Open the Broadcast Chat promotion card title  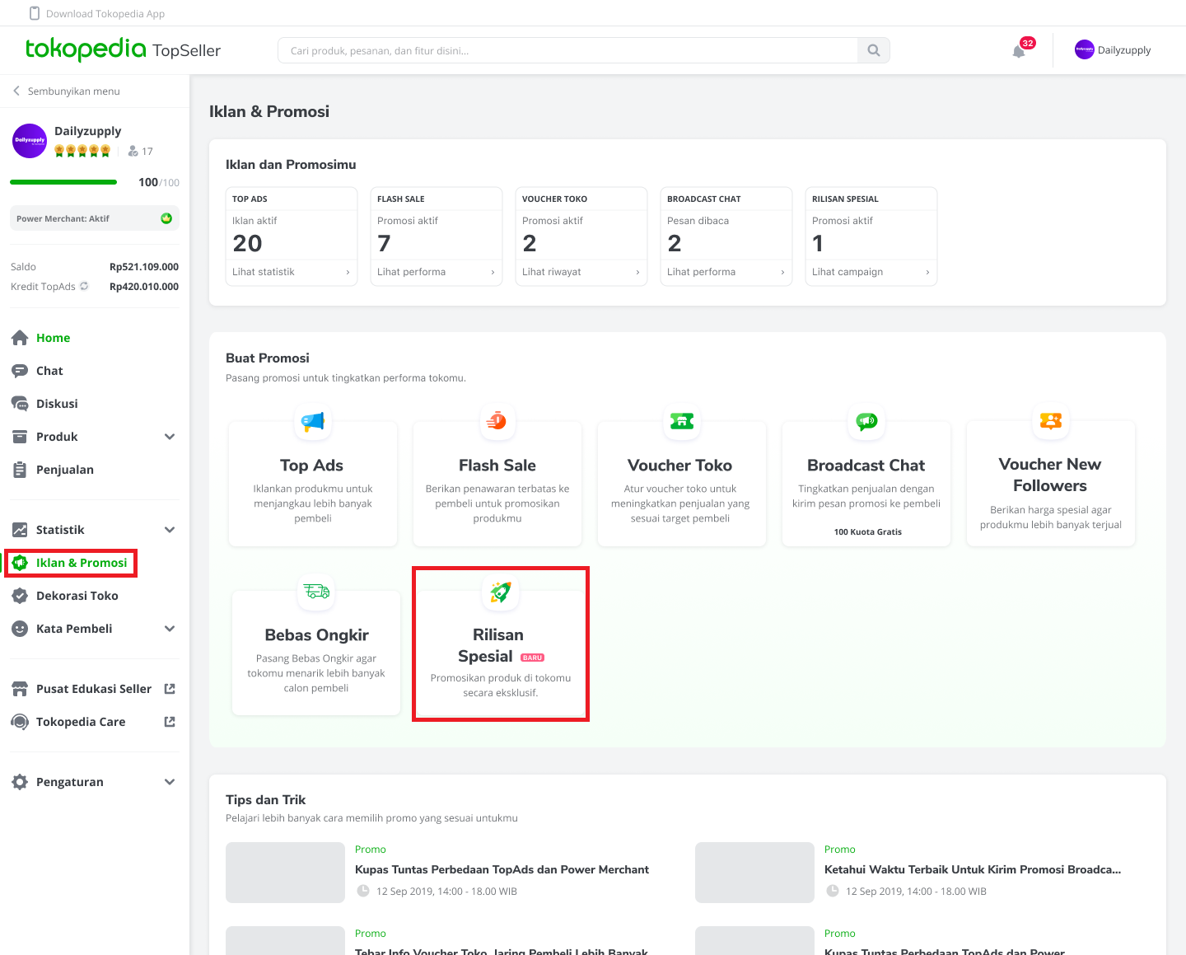(x=866, y=466)
